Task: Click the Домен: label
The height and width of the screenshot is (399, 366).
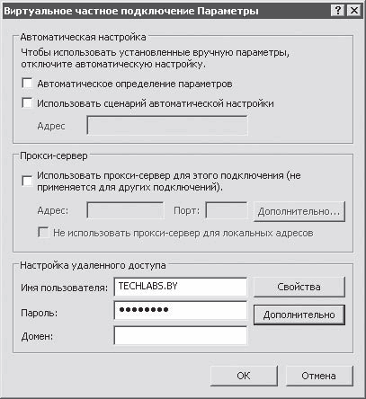Action: click(x=37, y=336)
